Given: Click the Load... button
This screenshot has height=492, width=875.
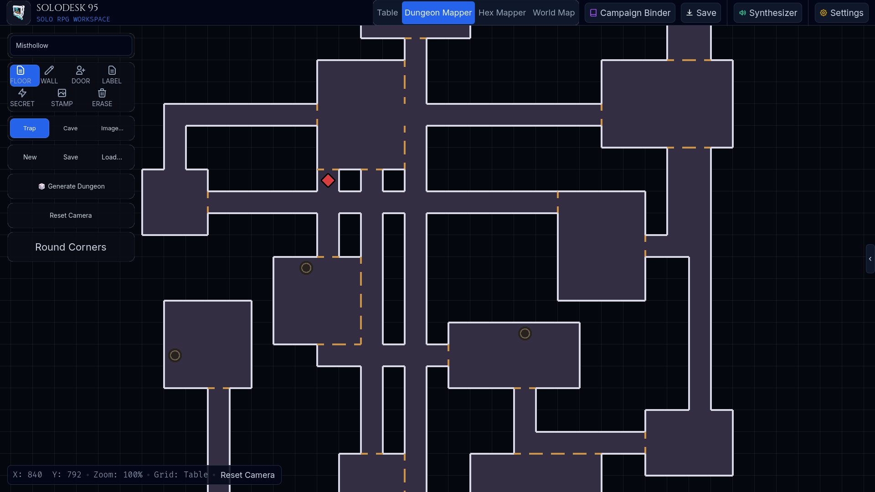Looking at the screenshot, I should (x=112, y=157).
